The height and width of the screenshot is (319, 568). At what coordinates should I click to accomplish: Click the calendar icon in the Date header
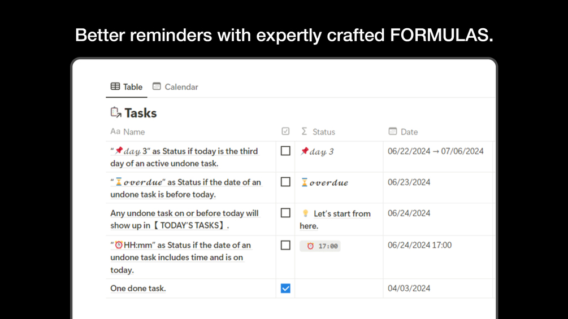393,132
